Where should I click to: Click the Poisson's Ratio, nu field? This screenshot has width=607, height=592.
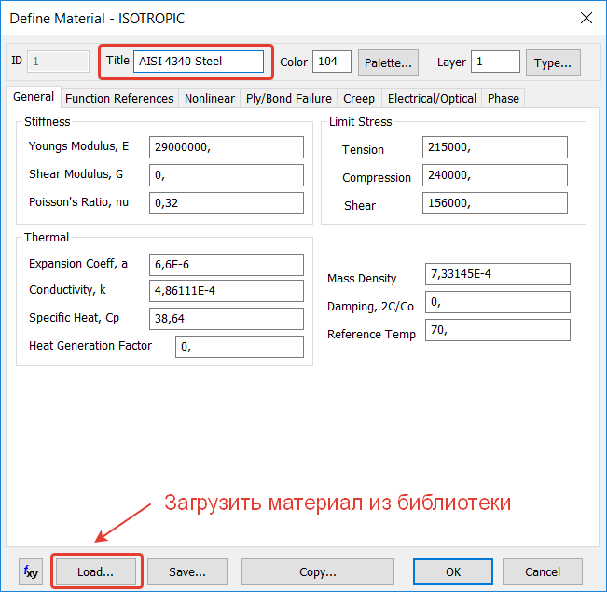click(227, 203)
